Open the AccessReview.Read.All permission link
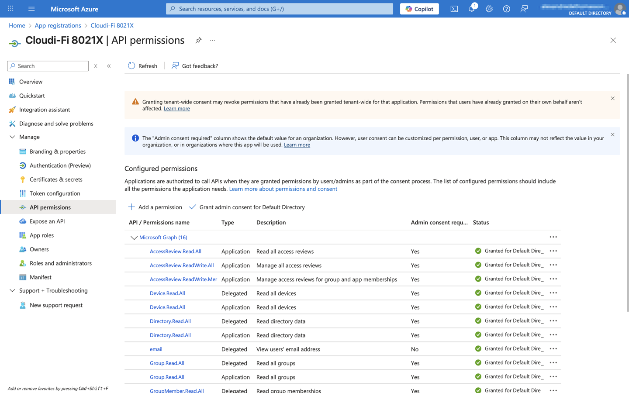The width and height of the screenshot is (629, 393). 175,252
